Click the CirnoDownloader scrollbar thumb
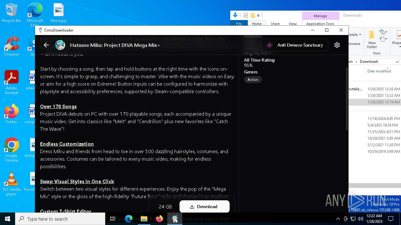401x225 pixels. (347, 99)
